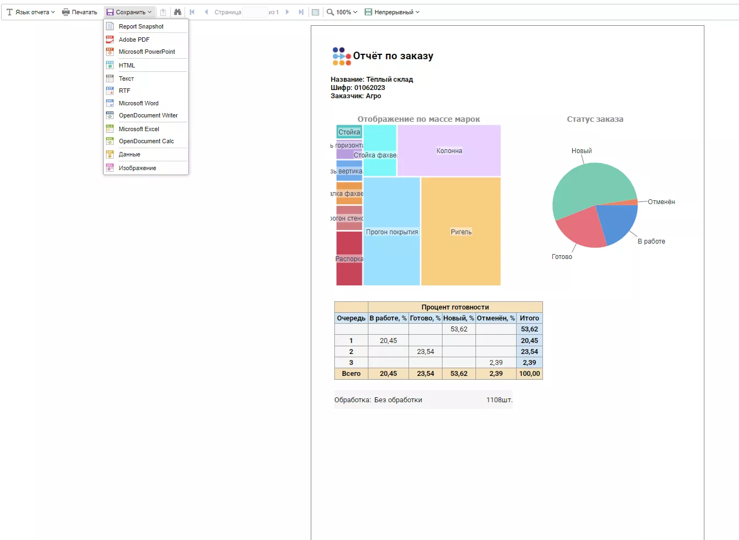Export report as Microsoft Word
This screenshot has height=540, width=739.
(x=138, y=103)
